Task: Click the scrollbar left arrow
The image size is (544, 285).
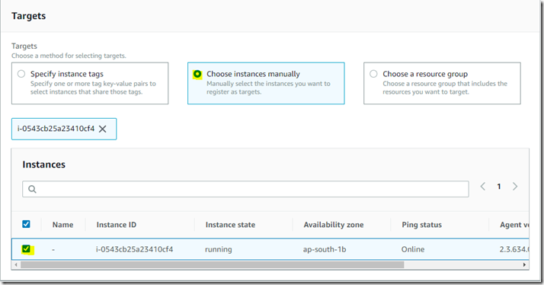Action: coord(15,265)
